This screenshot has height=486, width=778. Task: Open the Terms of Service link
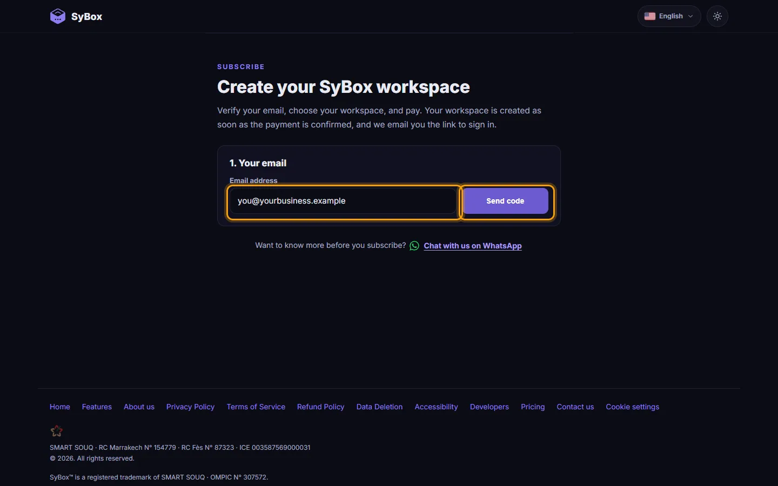(x=256, y=407)
